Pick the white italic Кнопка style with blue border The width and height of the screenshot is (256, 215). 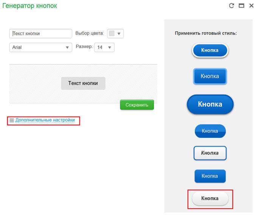pos(210,153)
